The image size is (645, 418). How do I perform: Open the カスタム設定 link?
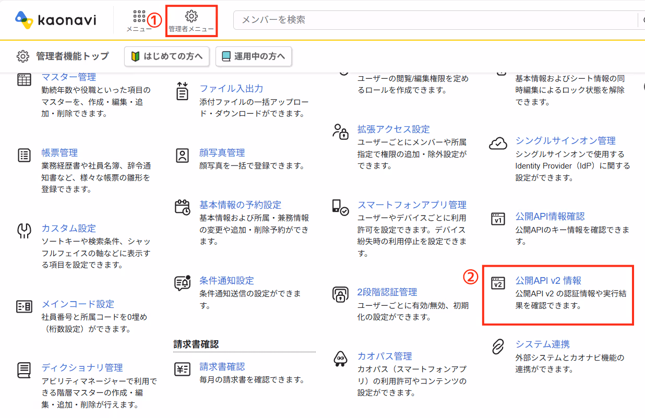69,229
